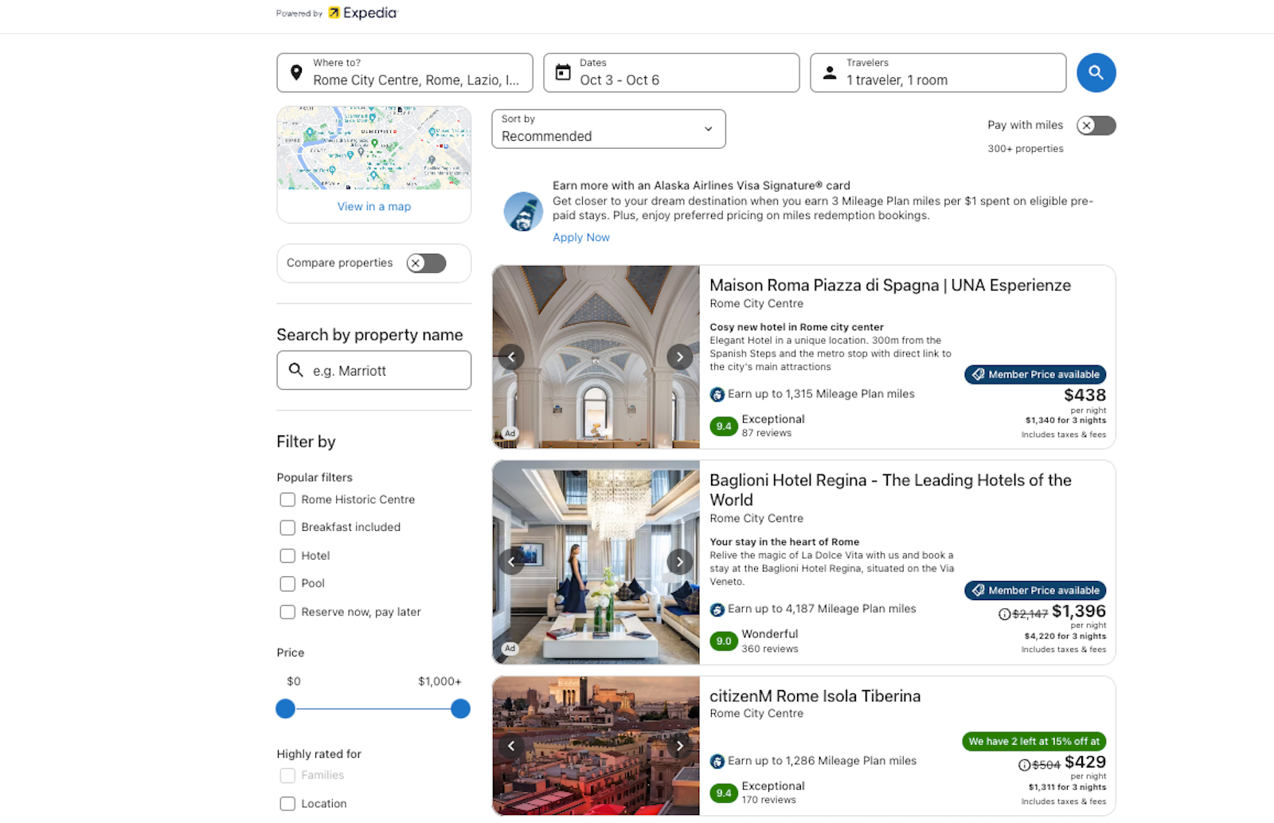Screen dimensions: 1274x823
Task: Enable the Pay with miles toggle
Action: click(x=1096, y=126)
